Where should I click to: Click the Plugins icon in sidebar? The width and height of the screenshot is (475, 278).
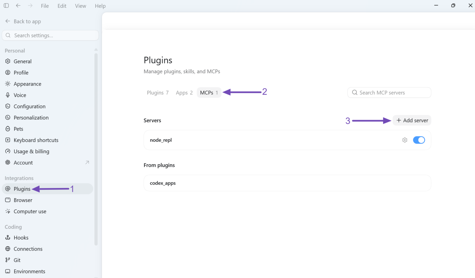8,189
